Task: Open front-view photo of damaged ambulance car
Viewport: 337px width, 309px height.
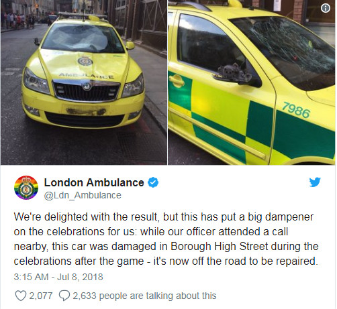Action: tap(84, 82)
